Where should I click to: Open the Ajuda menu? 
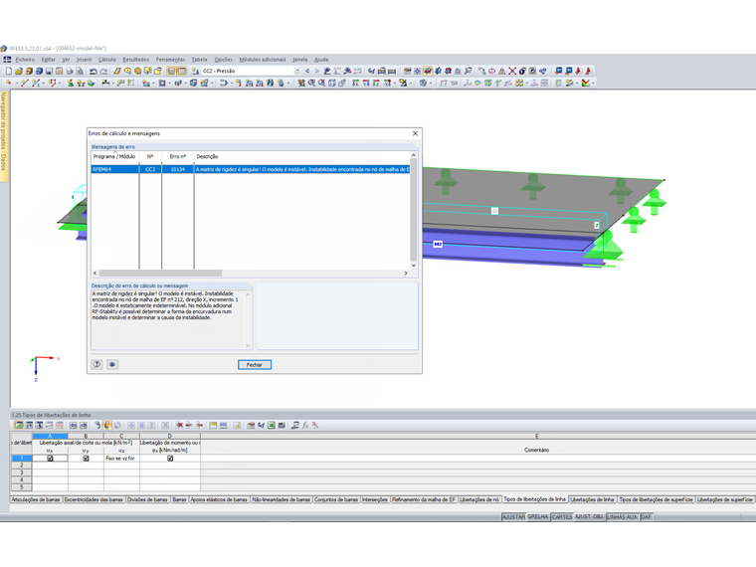coord(321,60)
